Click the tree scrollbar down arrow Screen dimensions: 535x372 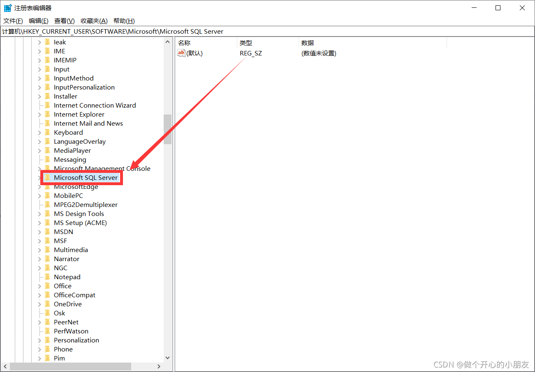pos(167,358)
